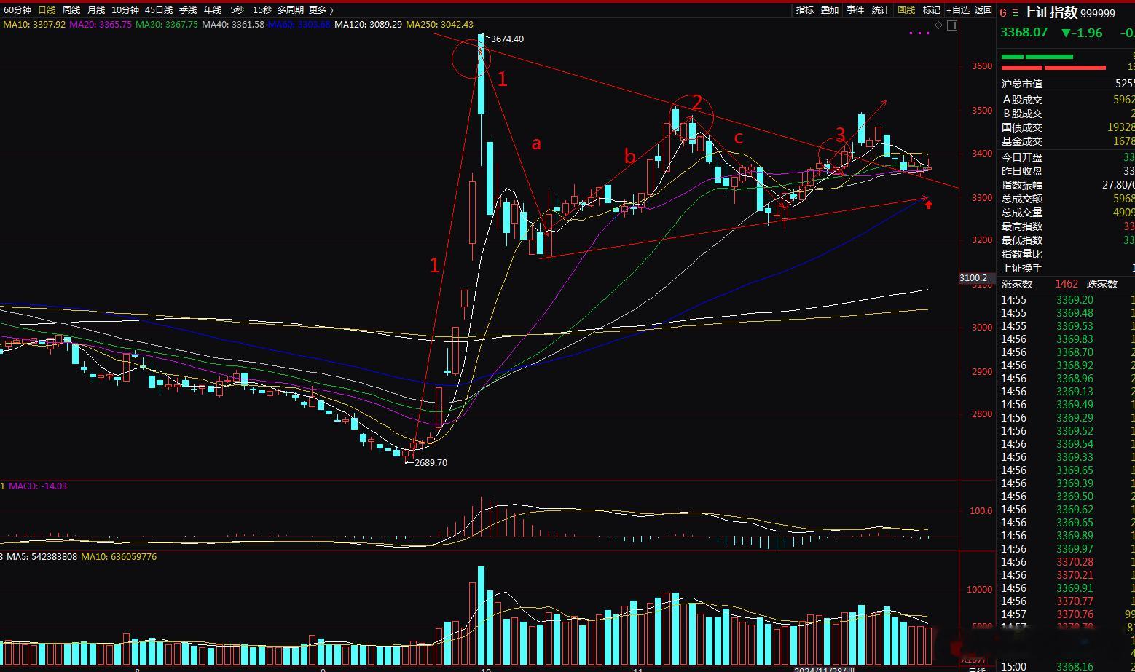
Task: Click the magenta three-dot icon
Action: (x=919, y=33)
